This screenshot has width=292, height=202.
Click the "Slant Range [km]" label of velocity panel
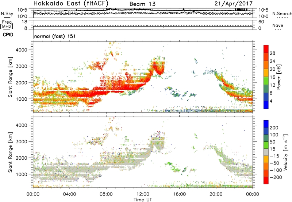[10, 152]
